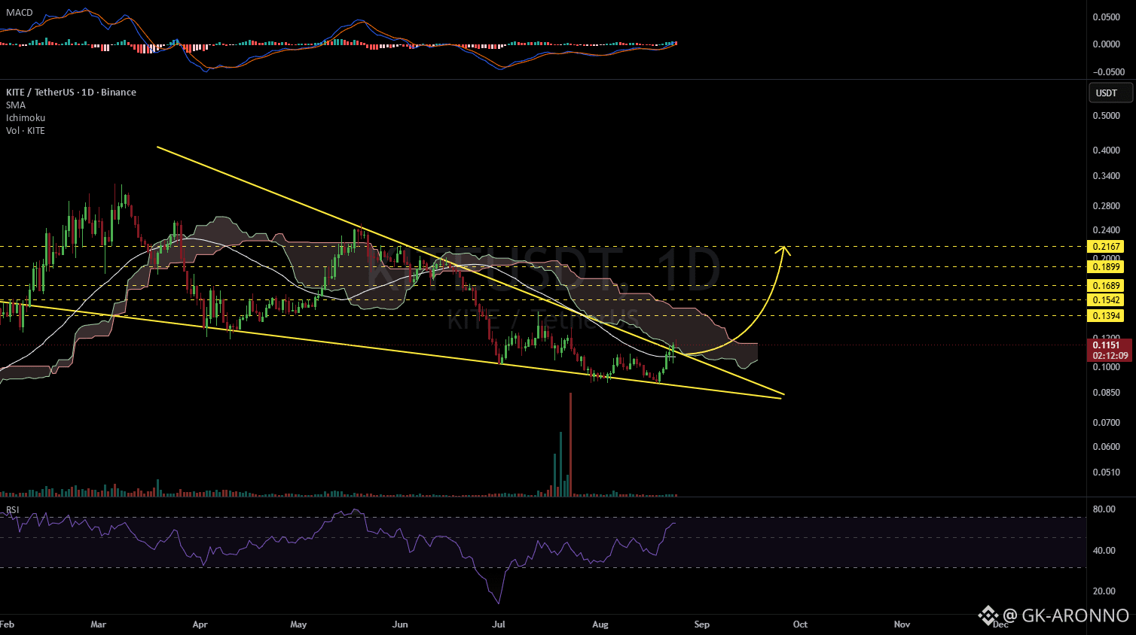Screen dimensions: 1136x635
Task: Click the 0.2800 value on price axis
Action: [1107, 206]
